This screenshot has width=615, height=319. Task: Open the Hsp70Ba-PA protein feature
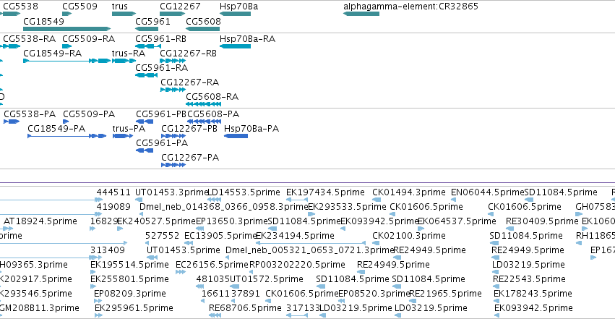tap(236, 136)
